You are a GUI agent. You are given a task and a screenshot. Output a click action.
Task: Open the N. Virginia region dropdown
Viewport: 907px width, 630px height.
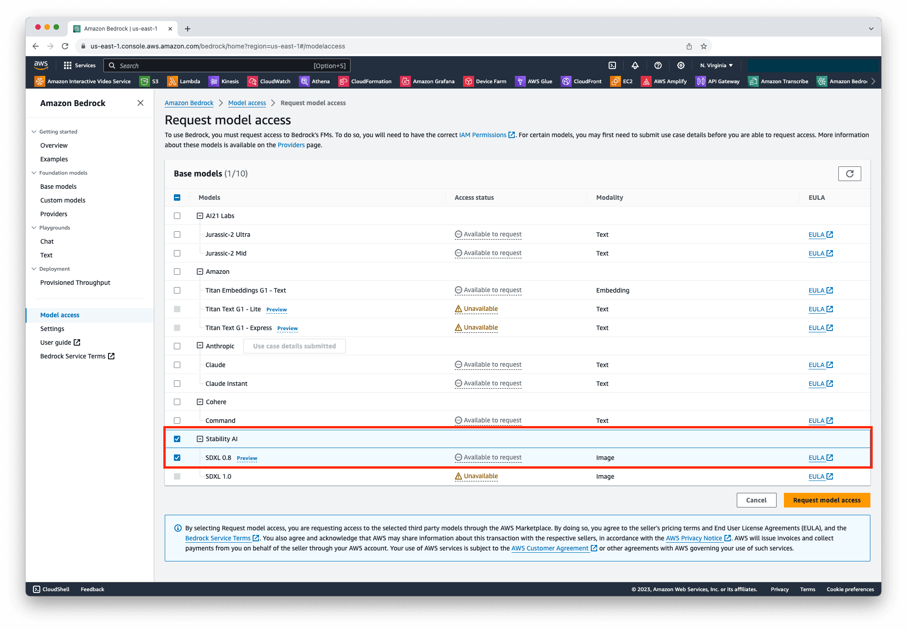coord(716,65)
